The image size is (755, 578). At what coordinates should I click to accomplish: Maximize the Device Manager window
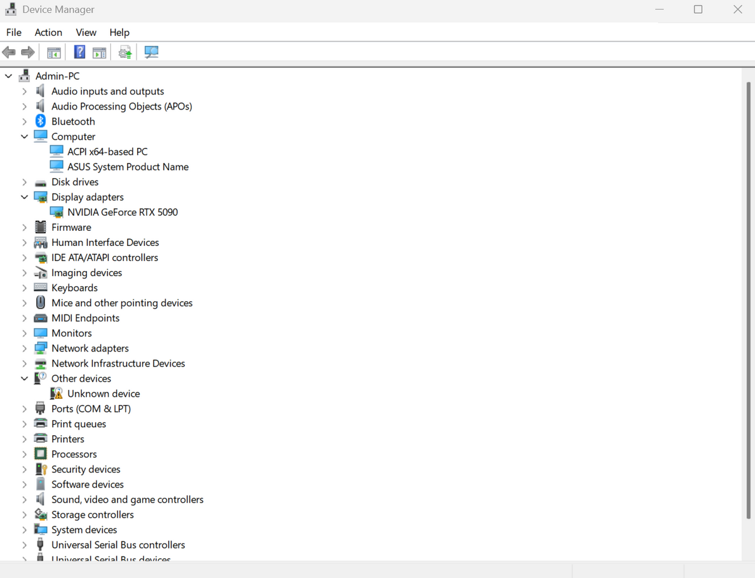(x=698, y=9)
